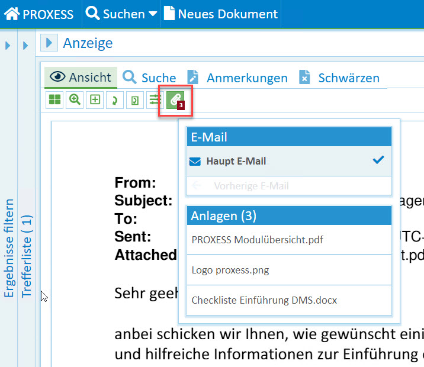Create a new document with Neues Dokument
The image size is (424, 367).
point(220,14)
